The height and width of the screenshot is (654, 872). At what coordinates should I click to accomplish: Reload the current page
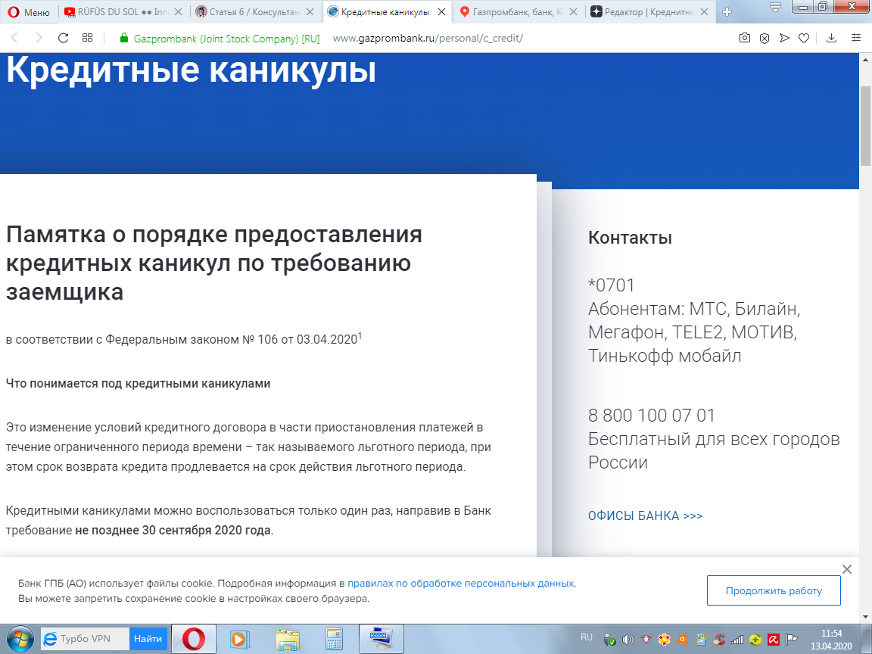click(63, 38)
